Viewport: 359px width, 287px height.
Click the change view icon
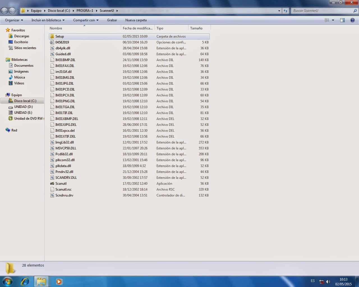(327, 20)
